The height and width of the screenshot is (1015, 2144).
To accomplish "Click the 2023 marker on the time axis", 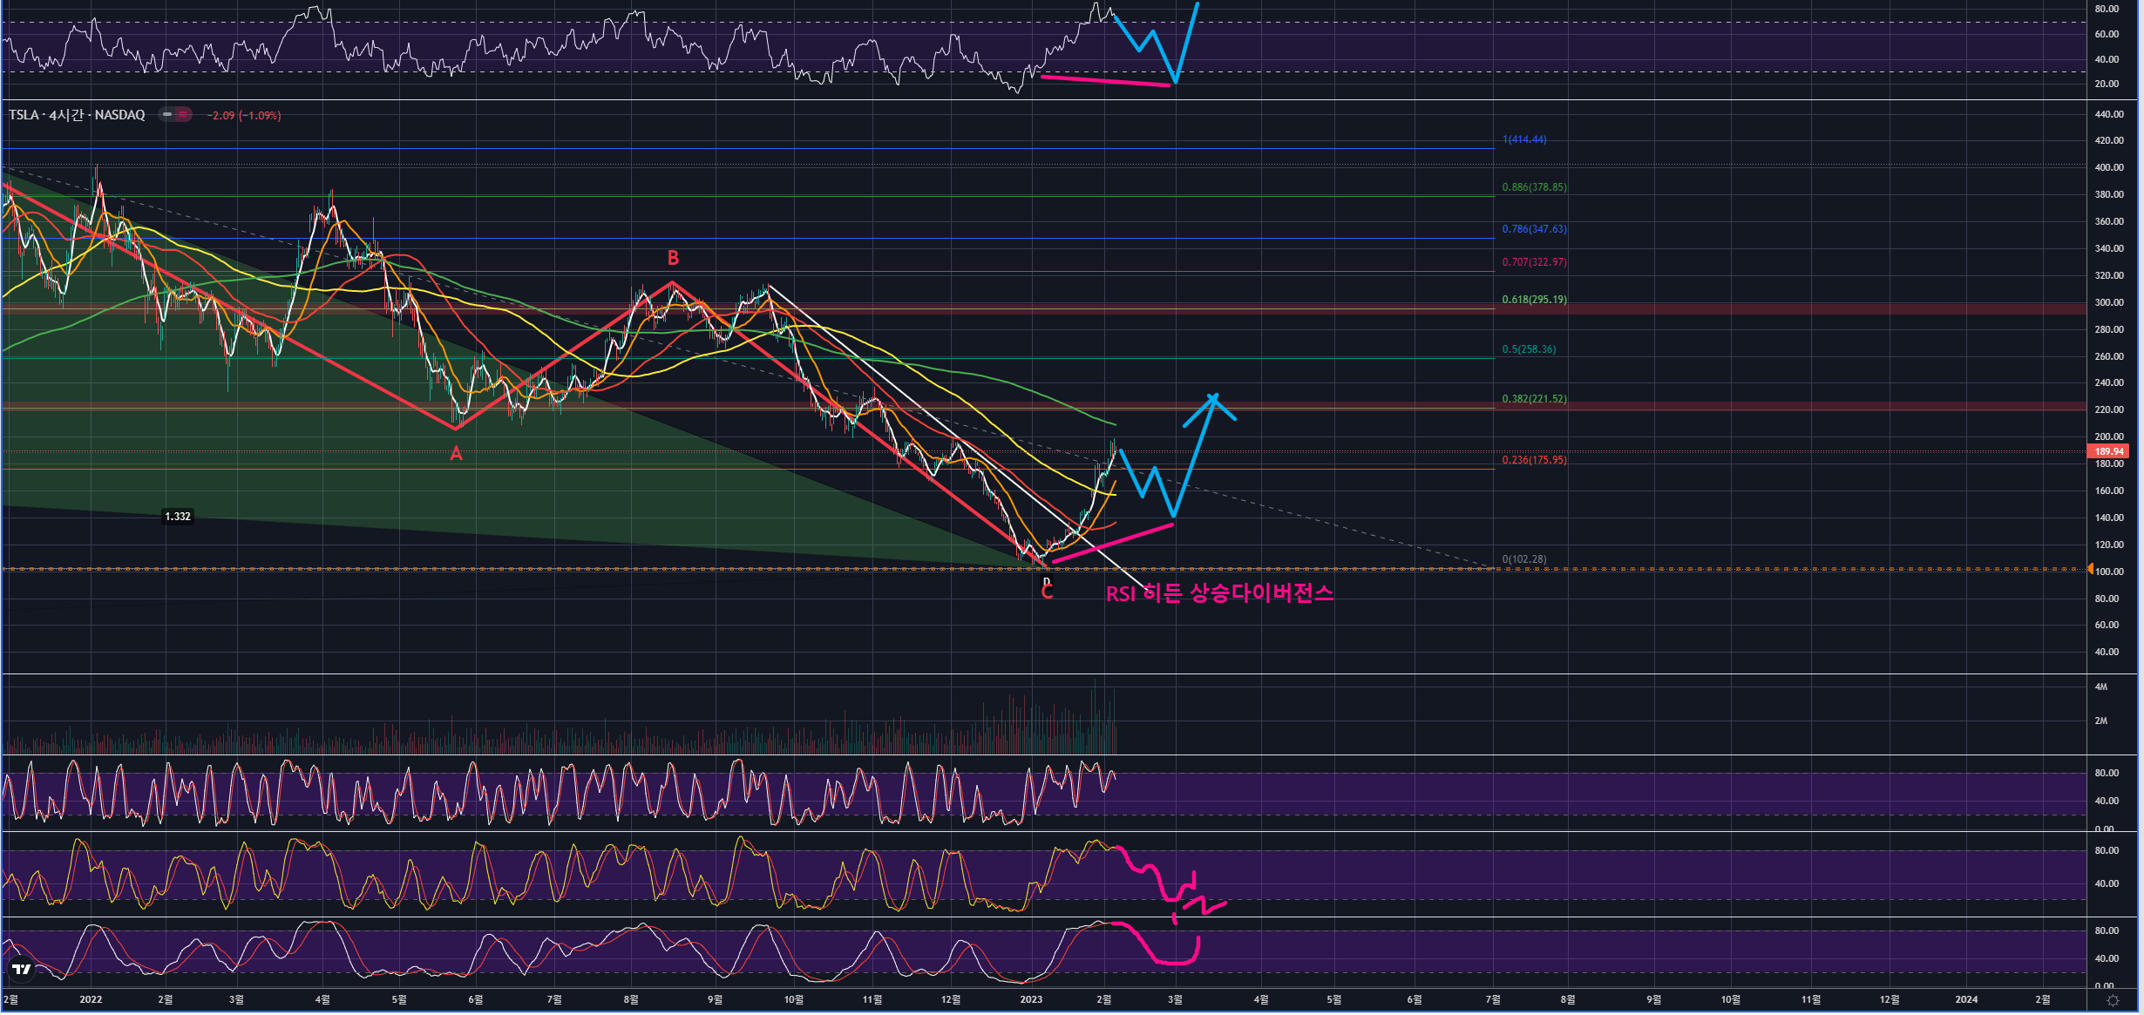I will coord(1031,999).
